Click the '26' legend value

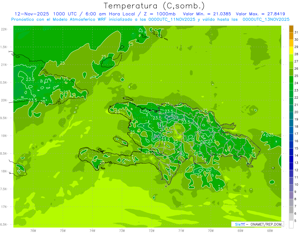tap(296, 68)
